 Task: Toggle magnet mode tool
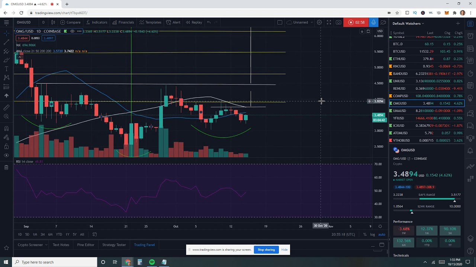pos(6,129)
